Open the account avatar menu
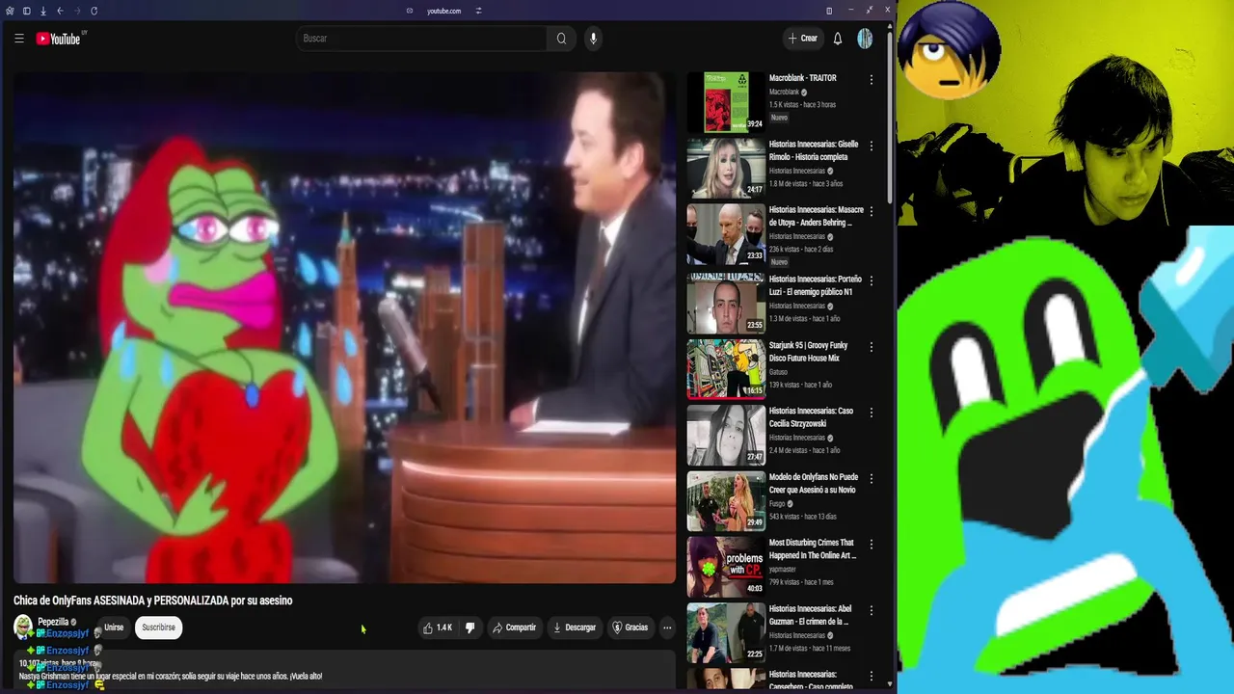 click(865, 39)
